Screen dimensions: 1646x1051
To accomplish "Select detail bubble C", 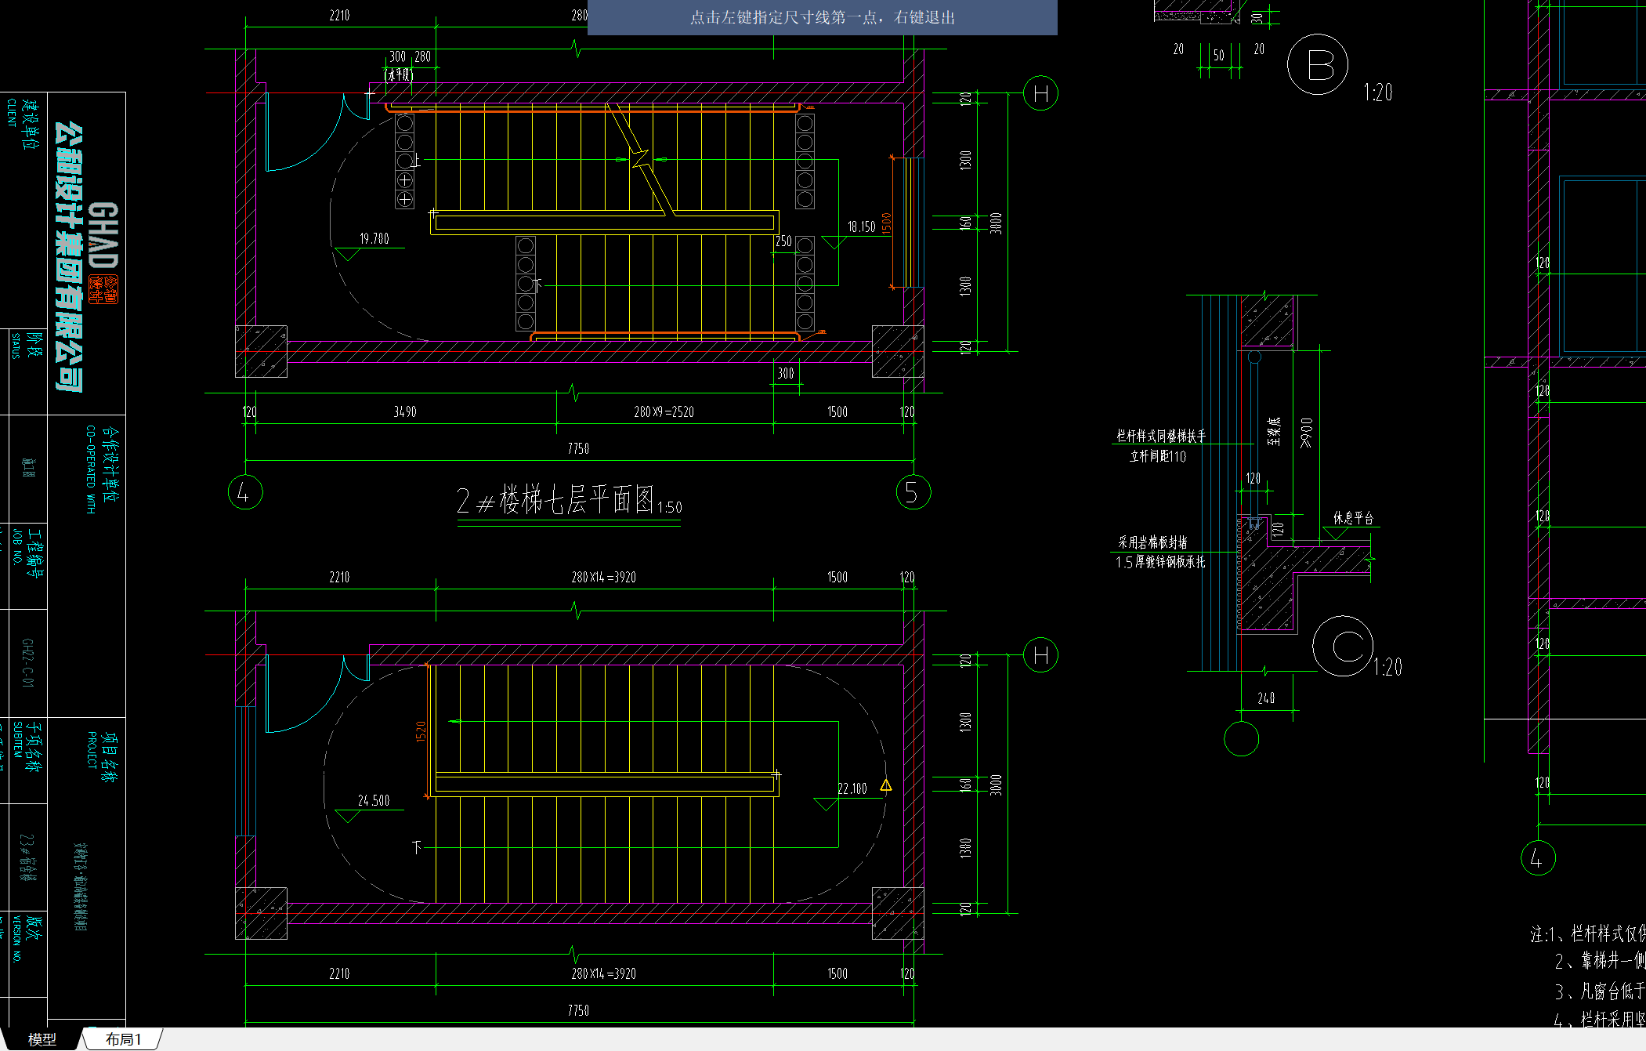I will point(1343,647).
